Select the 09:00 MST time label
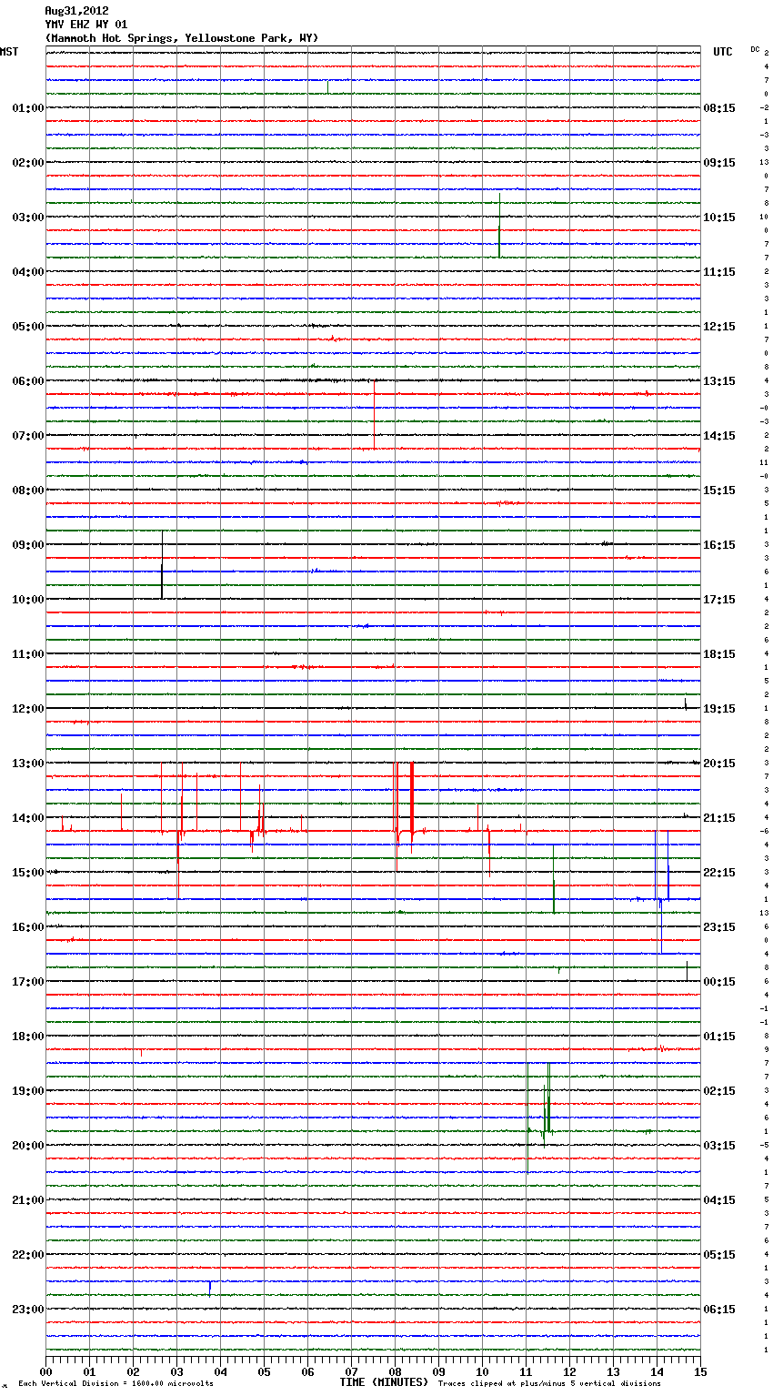The width and height of the screenshot is (773, 1396). click(27, 545)
